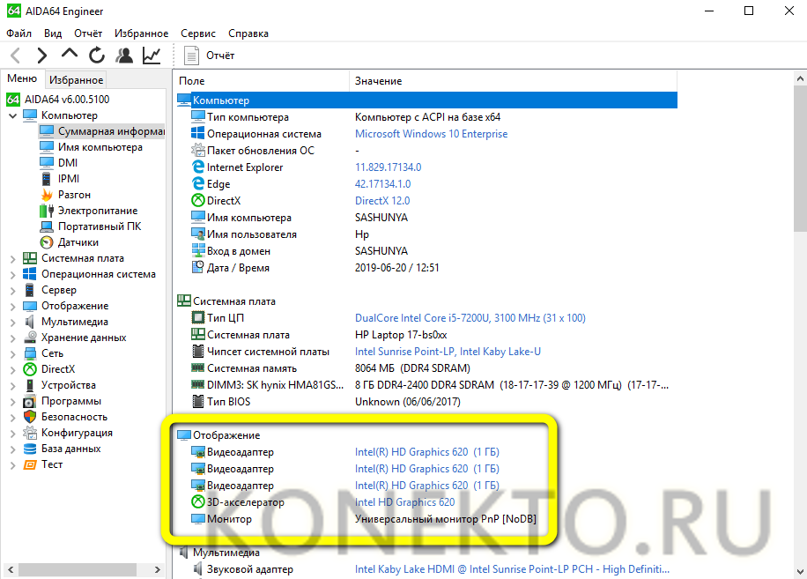The height and width of the screenshot is (579, 807).
Task: Open the Отчёт menu in the menu bar
Action: (88, 33)
